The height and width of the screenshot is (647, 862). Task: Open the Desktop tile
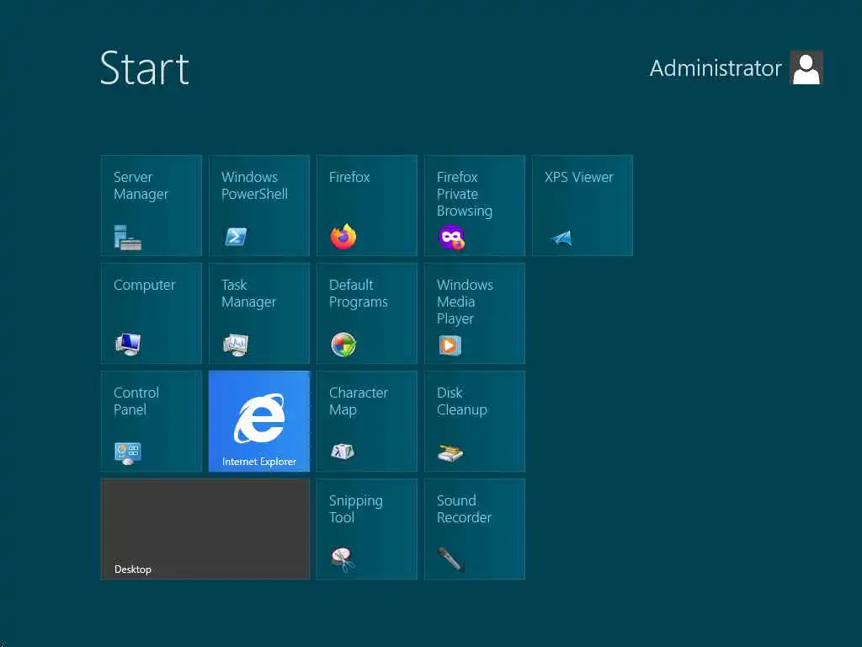coord(205,529)
